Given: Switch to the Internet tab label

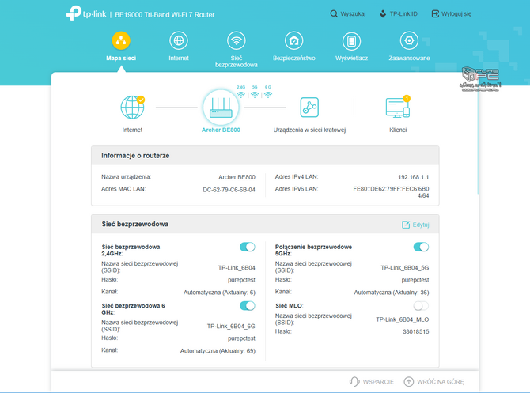Looking at the screenshot, I should pyautogui.click(x=179, y=59).
